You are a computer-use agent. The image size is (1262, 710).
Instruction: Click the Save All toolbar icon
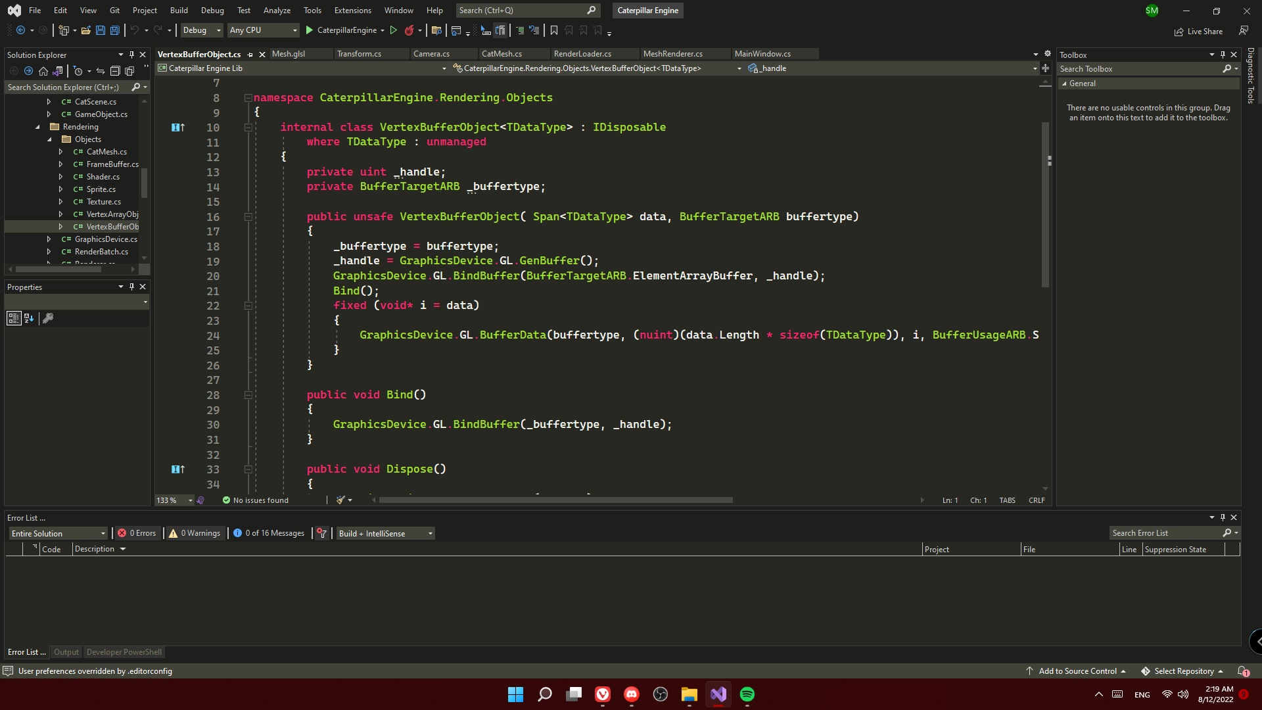[114, 30]
